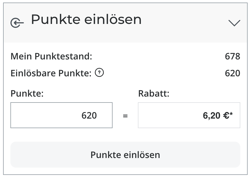Viewport: 251px width, 178px height.
Task: Focus the Punkte input field
Action: pyautogui.click(x=61, y=115)
